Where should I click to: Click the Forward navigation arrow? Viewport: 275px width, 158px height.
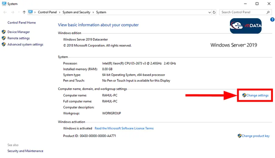[x=13, y=12]
